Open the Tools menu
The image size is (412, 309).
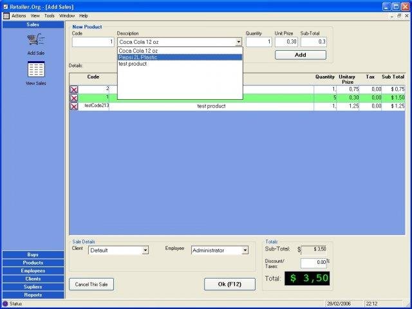50,15
